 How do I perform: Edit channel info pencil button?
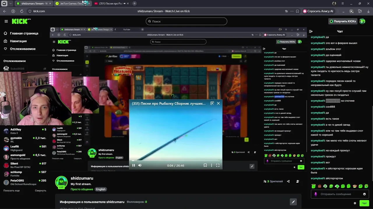pos(293,202)
